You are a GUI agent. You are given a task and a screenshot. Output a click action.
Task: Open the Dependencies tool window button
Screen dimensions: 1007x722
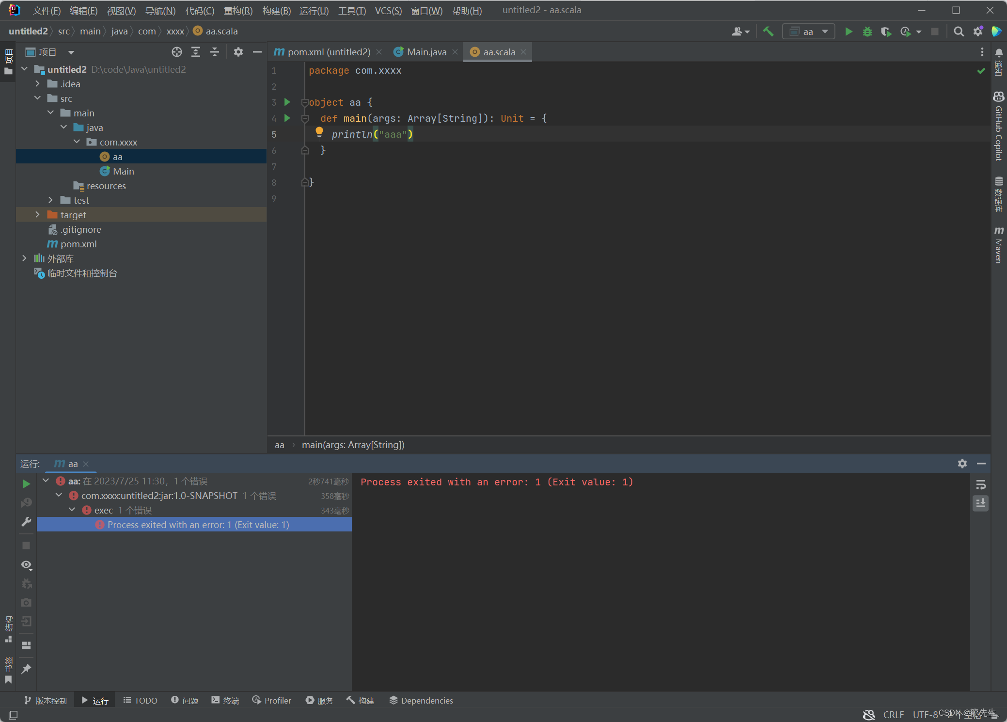(421, 701)
